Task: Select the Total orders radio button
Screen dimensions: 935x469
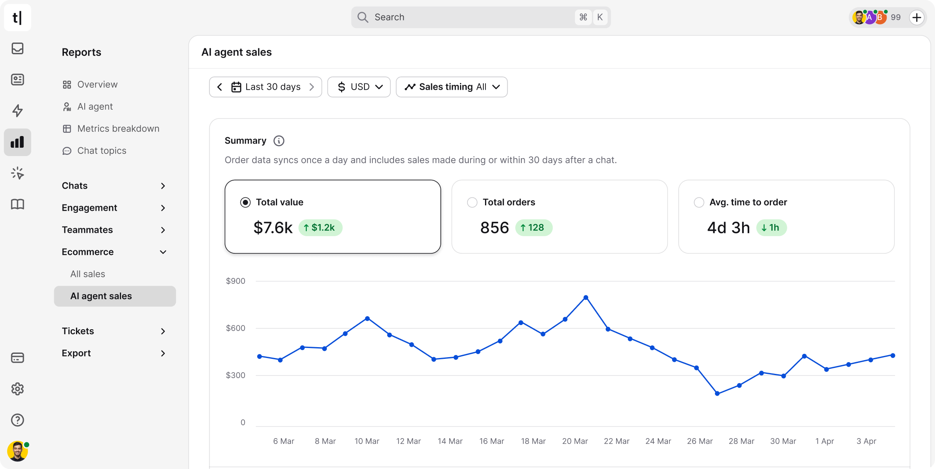Action: 472,202
